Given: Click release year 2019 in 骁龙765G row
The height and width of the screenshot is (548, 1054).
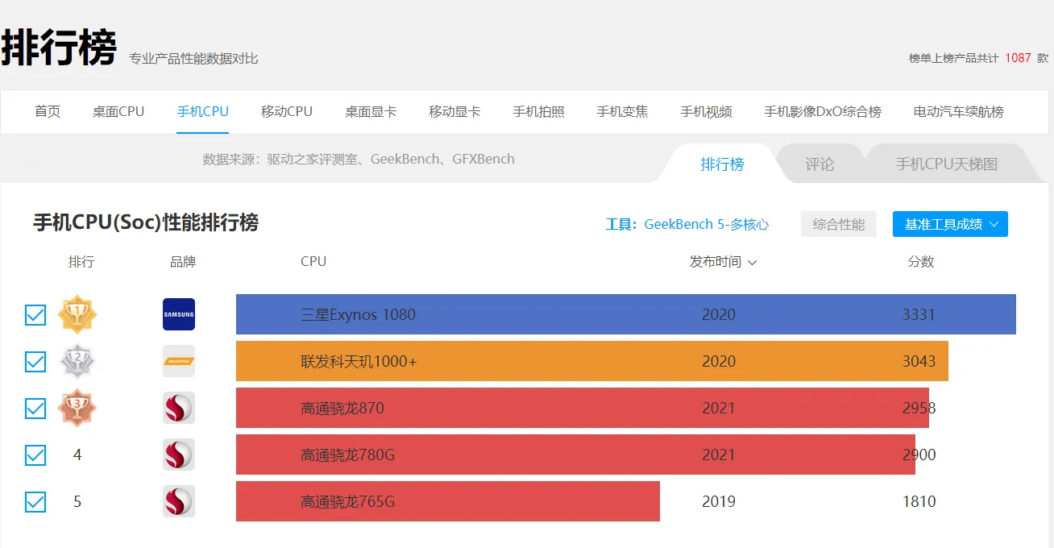Looking at the screenshot, I should (719, 501).
